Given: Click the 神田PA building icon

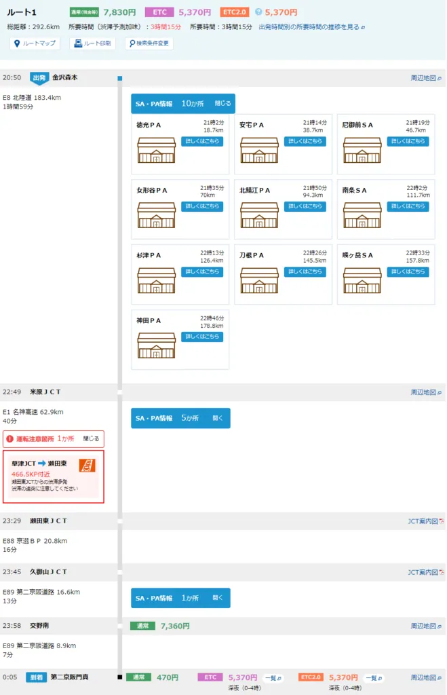Looking at the screenshot, I should point(157,345).
